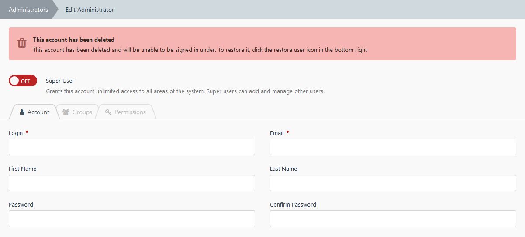The image size is (525, 237).
Task: Click the Last Name label
Action: pyautogui.click(x=283, y=169)
